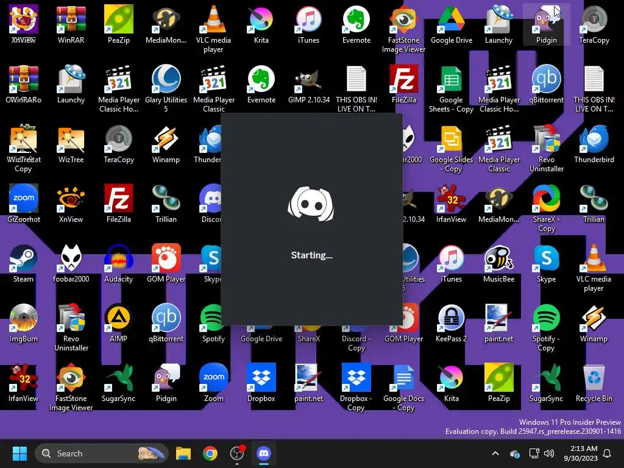624x468 pixels.
Task: Expand the hidden system tray icons
Action: point(495,453)
